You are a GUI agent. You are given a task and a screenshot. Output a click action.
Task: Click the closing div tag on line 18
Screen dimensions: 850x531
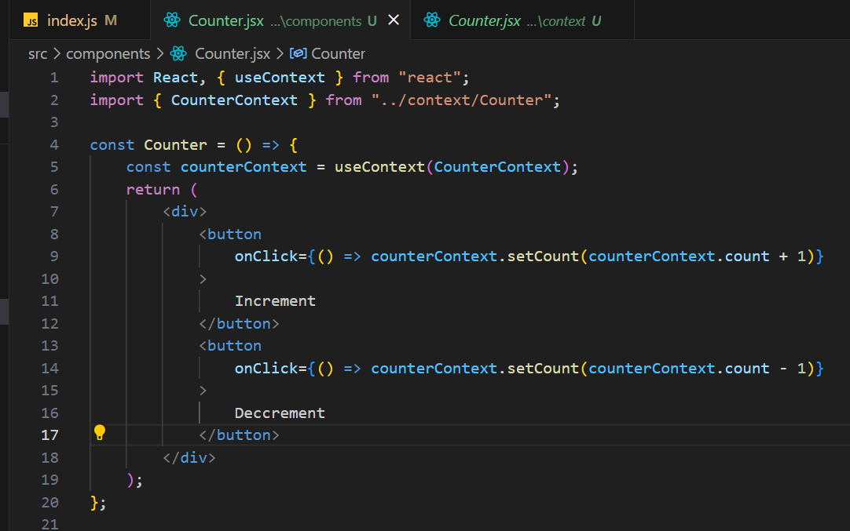pyautogui.click(x=189, y=458)
